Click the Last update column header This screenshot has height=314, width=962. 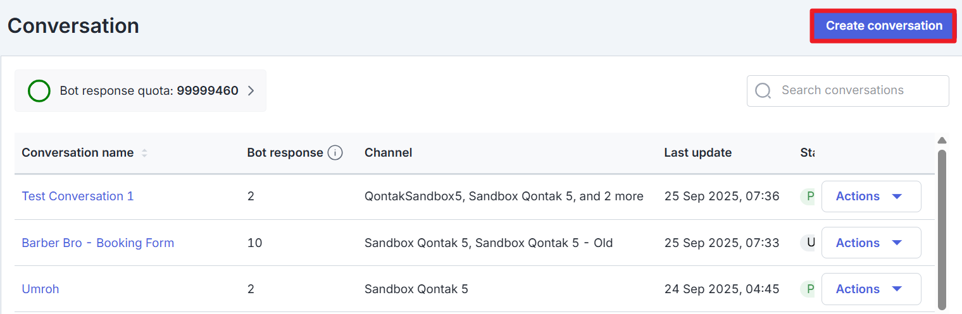tap(697, 153)
